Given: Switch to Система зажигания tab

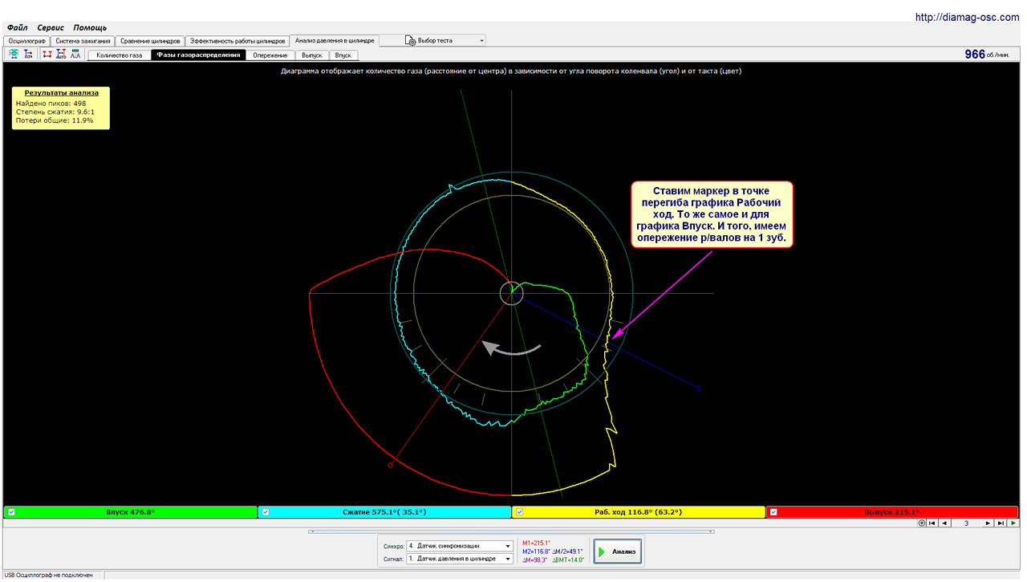Looking at the screenshot, I should click(83, 40).
